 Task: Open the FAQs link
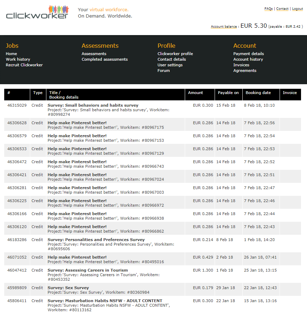(x=268, y=9)
